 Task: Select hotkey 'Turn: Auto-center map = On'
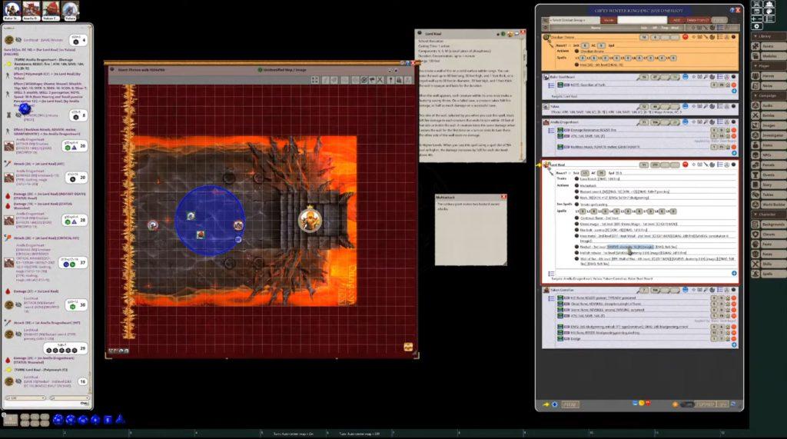pos(293,434)
